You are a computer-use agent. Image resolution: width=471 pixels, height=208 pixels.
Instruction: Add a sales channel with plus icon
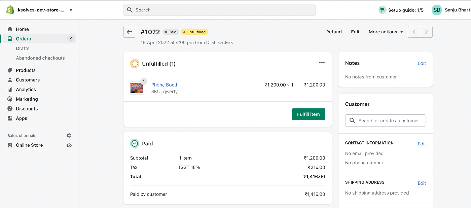[x=69, y=136]
